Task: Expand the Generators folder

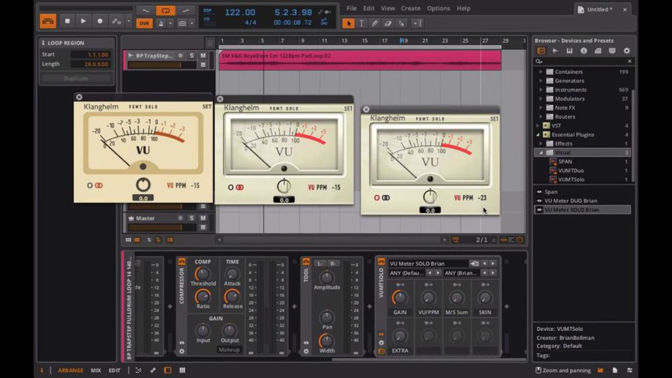Action: coord(541,81)
